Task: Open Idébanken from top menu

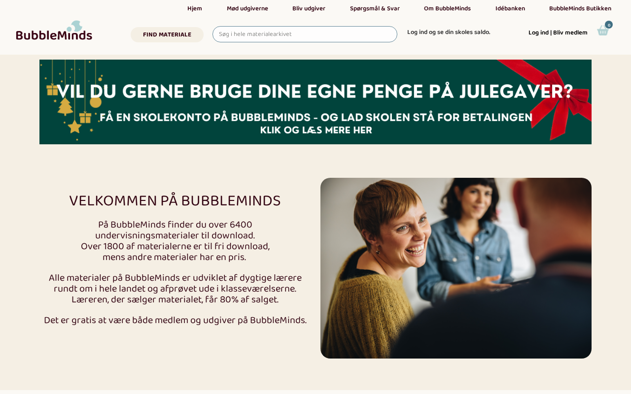Action: pos(510,8)
